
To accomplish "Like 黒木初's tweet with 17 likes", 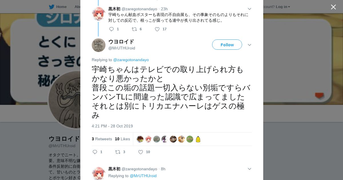I will click(x=157, y=29).
